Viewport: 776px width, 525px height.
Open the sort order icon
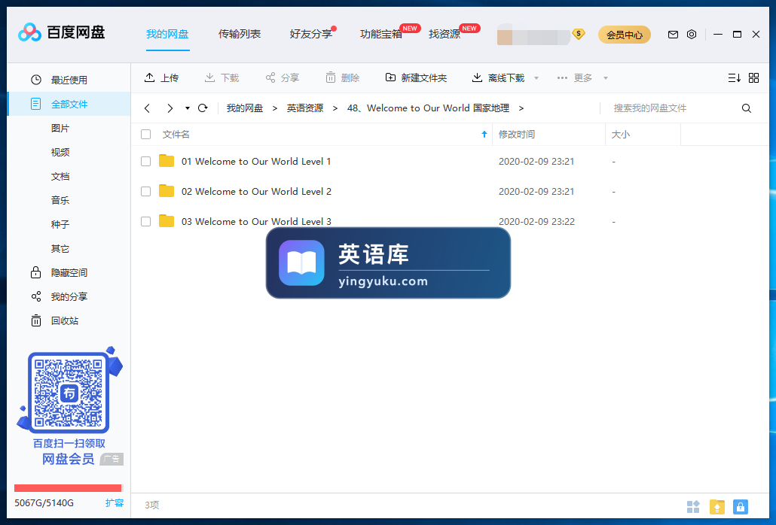[x=735, y=78]
